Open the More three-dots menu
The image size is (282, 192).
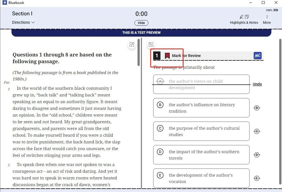point(267,17)
